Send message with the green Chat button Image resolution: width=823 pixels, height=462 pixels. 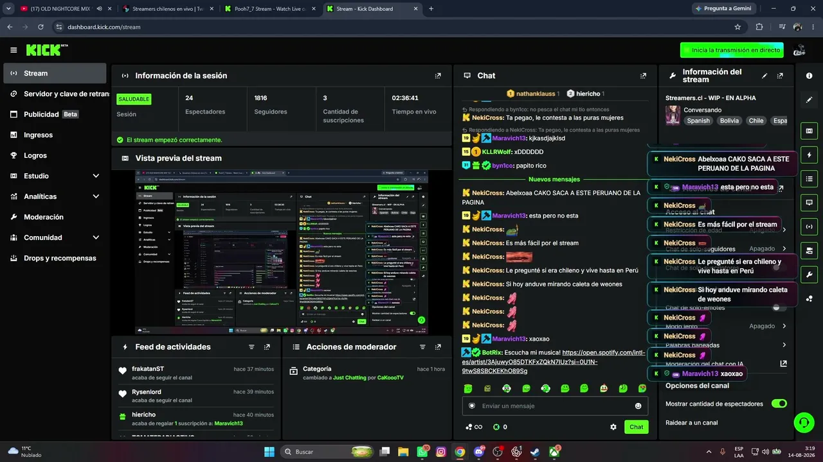coord(636,427)
